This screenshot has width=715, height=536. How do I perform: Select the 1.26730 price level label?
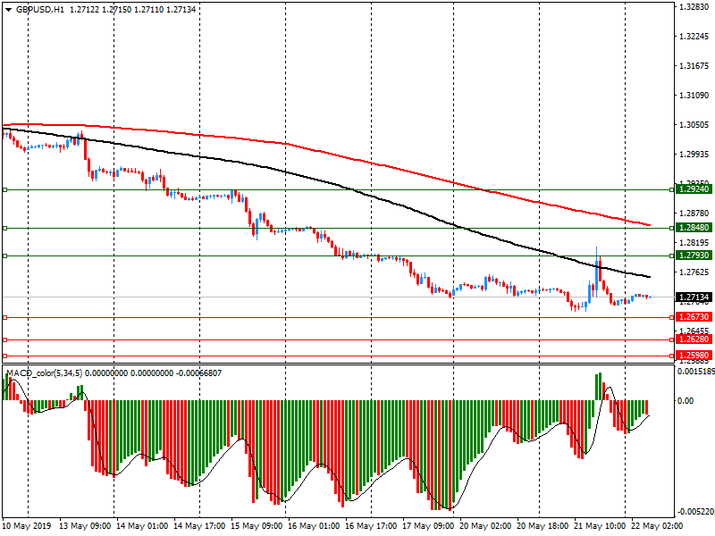pyautogui.click(x=694, y=317)
